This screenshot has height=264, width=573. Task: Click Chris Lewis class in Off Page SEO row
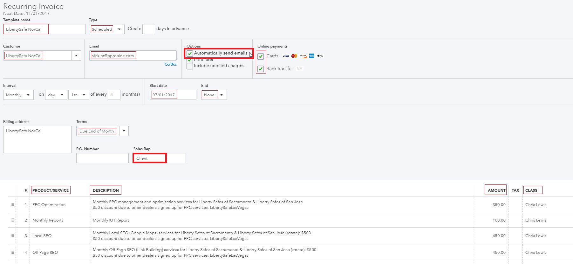(x=536, y=252)
